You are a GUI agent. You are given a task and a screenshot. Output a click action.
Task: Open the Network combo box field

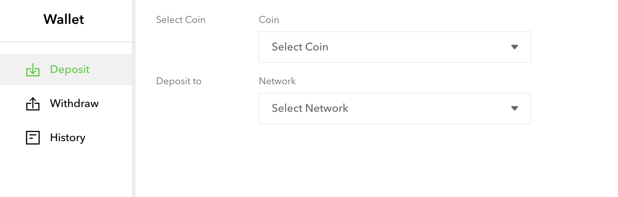395,108
